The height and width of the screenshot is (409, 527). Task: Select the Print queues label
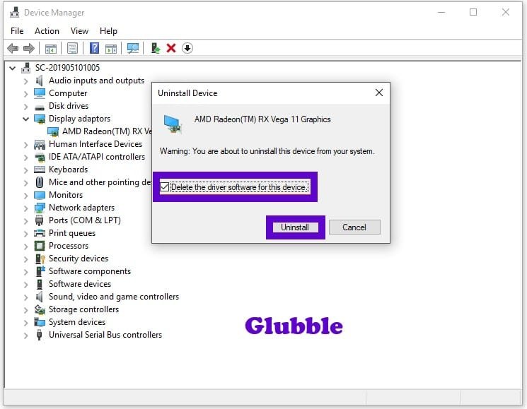point(72,233)
